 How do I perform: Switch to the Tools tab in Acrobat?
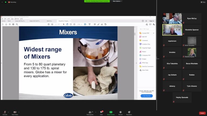coord(9,21)
